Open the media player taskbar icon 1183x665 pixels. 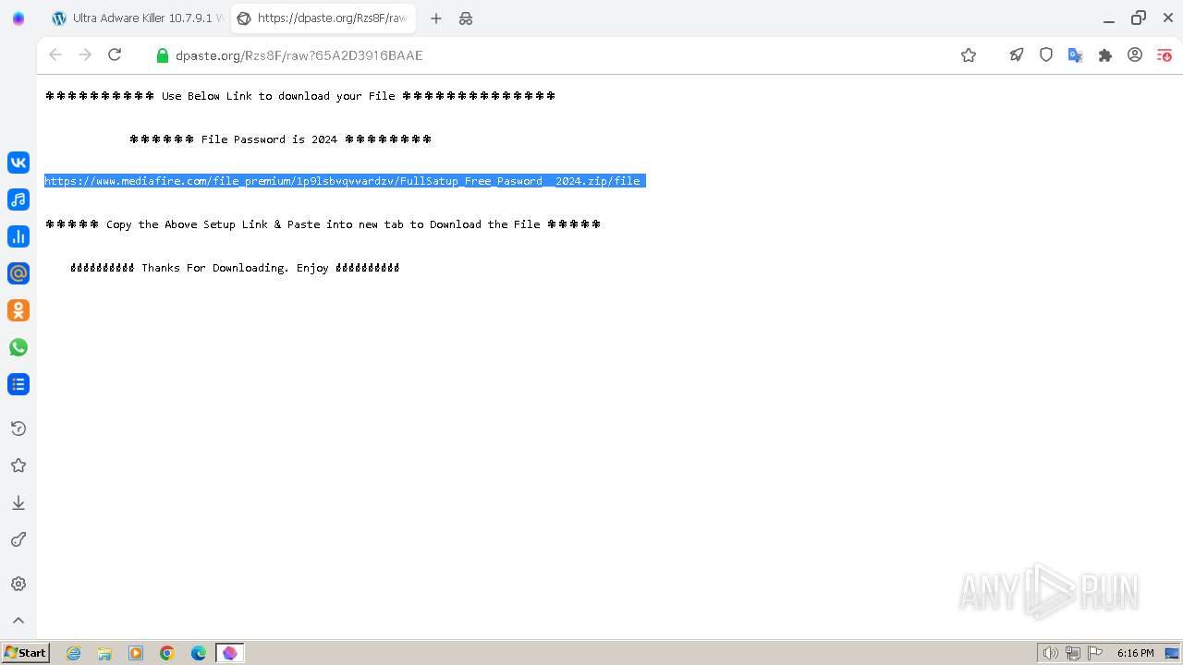[136, 653]
